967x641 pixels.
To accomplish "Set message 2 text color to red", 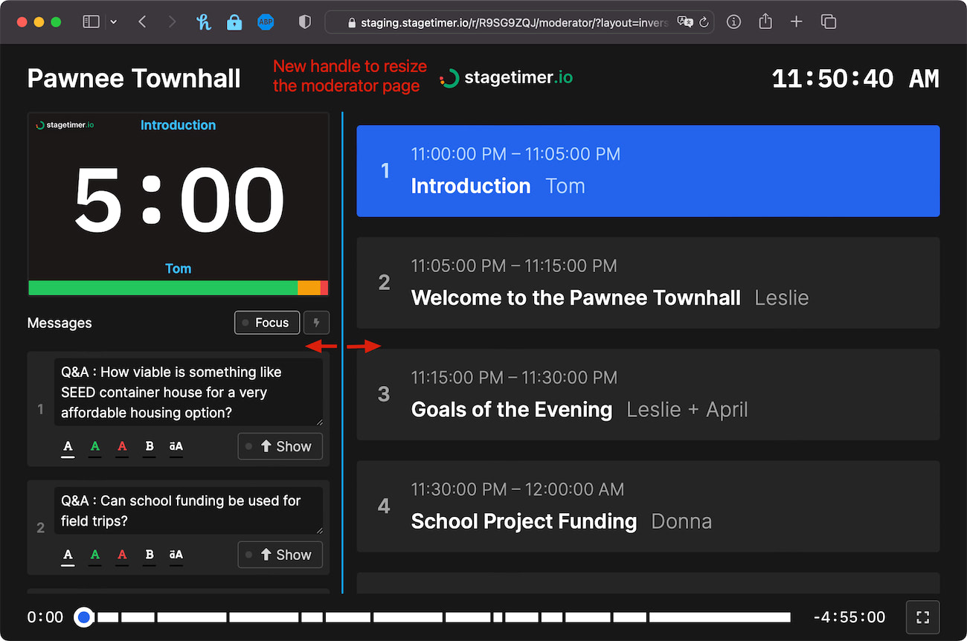I will point(122,555).
